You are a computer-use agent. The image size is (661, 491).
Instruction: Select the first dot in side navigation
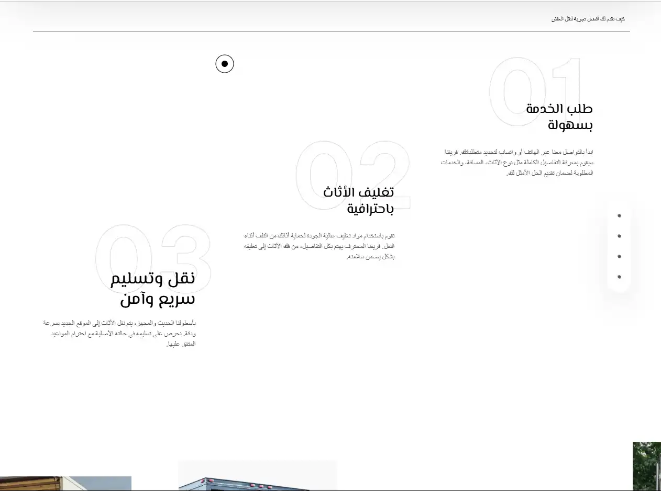coord(619,215)
